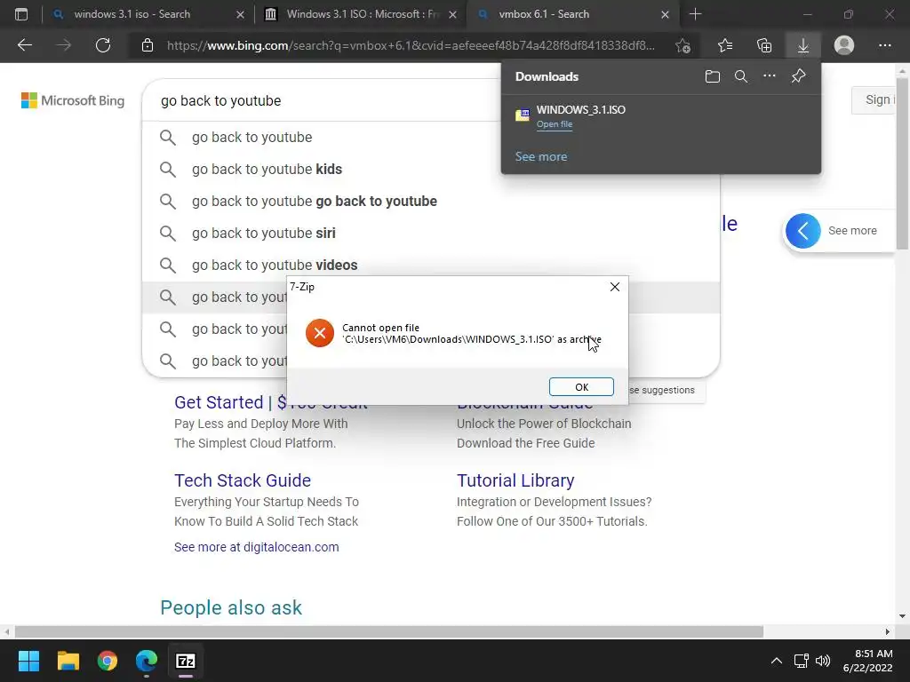
Task: Open the browser profile avatar
Action: pyautogui.click(x=844, y=45)
